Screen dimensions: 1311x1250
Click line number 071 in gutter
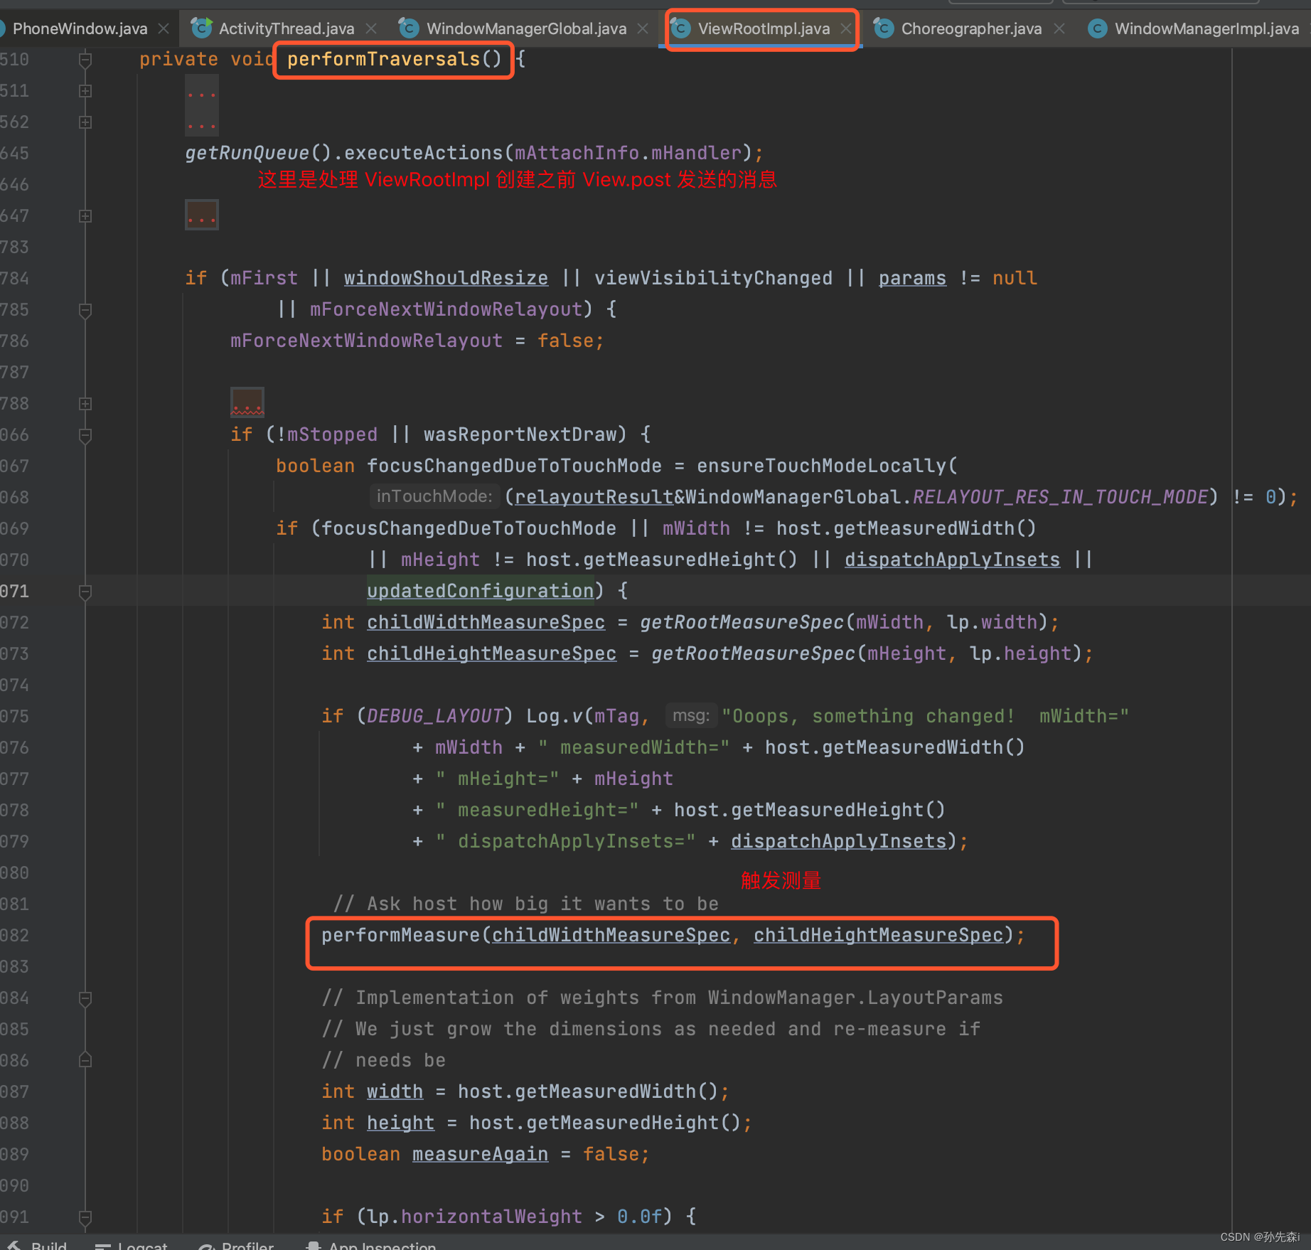14,591
